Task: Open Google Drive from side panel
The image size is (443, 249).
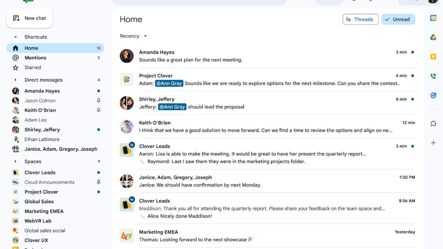Action: click(x=433, y=37)
